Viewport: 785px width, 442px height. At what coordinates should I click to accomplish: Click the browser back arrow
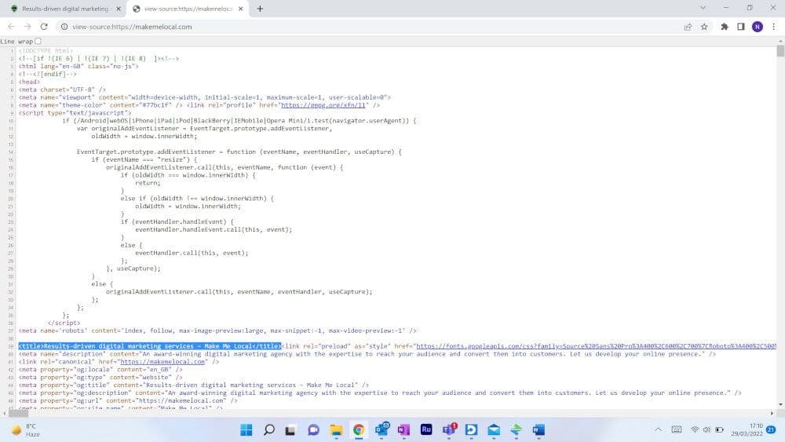(x=10, y=26)
